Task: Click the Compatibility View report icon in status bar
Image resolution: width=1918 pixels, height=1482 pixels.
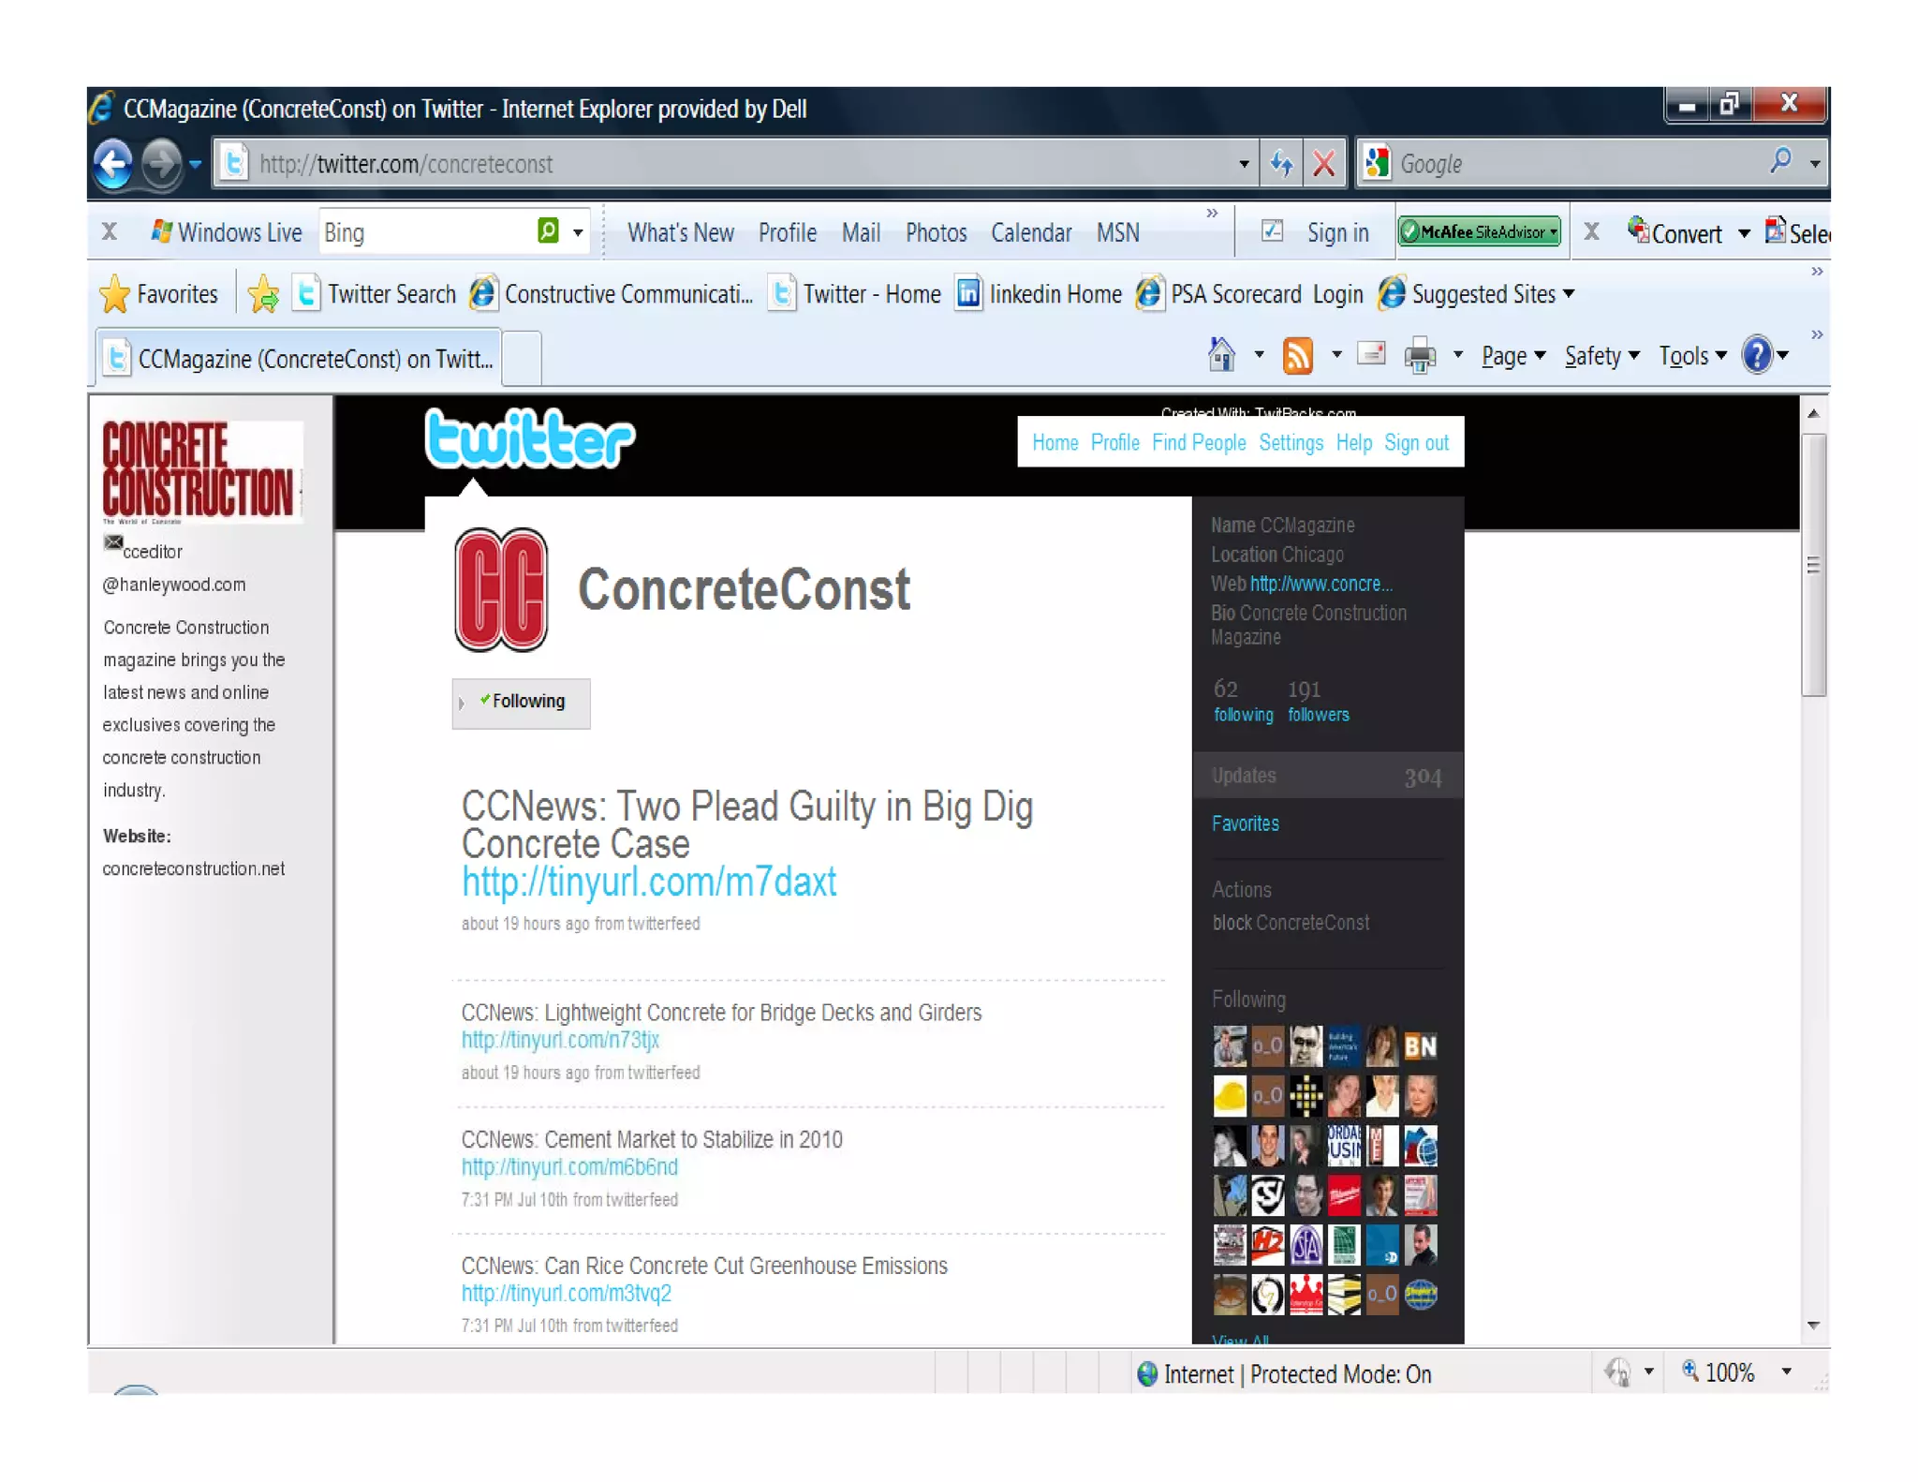Action: click(1617, 1372)
